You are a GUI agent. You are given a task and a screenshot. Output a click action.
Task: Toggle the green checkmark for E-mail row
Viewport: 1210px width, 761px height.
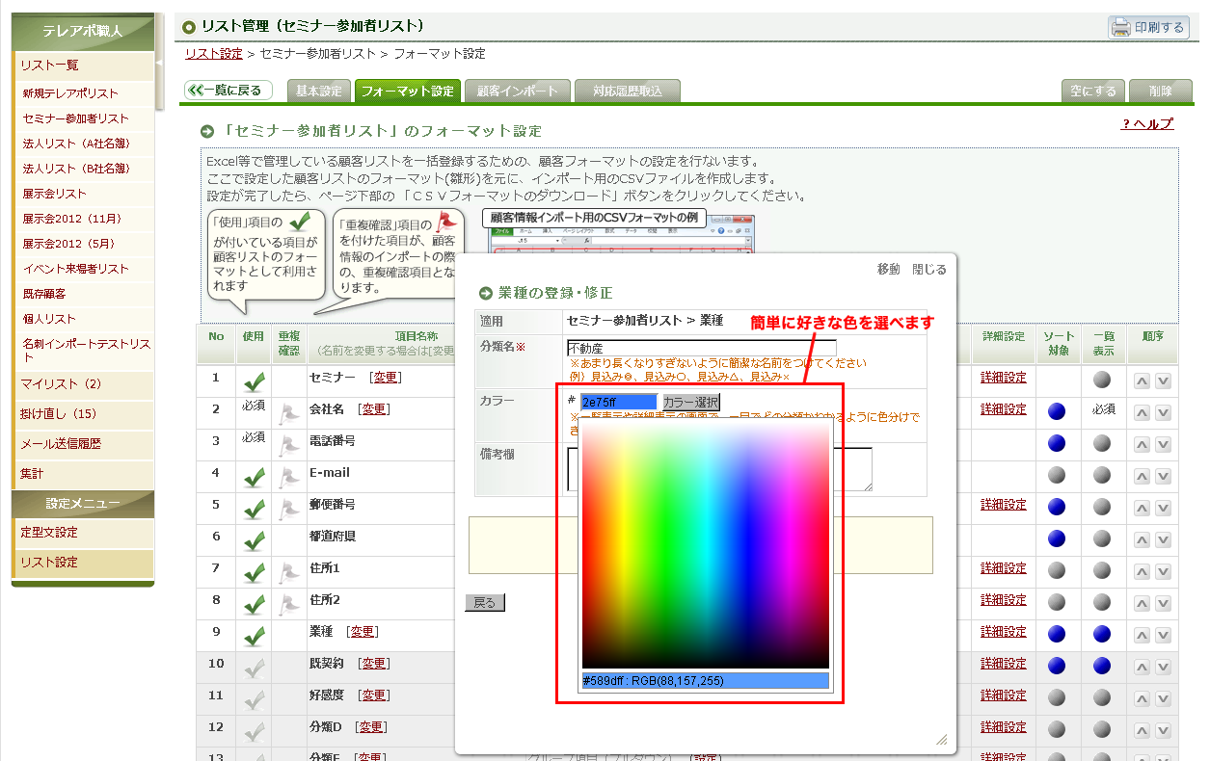click(x=255, y=477)
